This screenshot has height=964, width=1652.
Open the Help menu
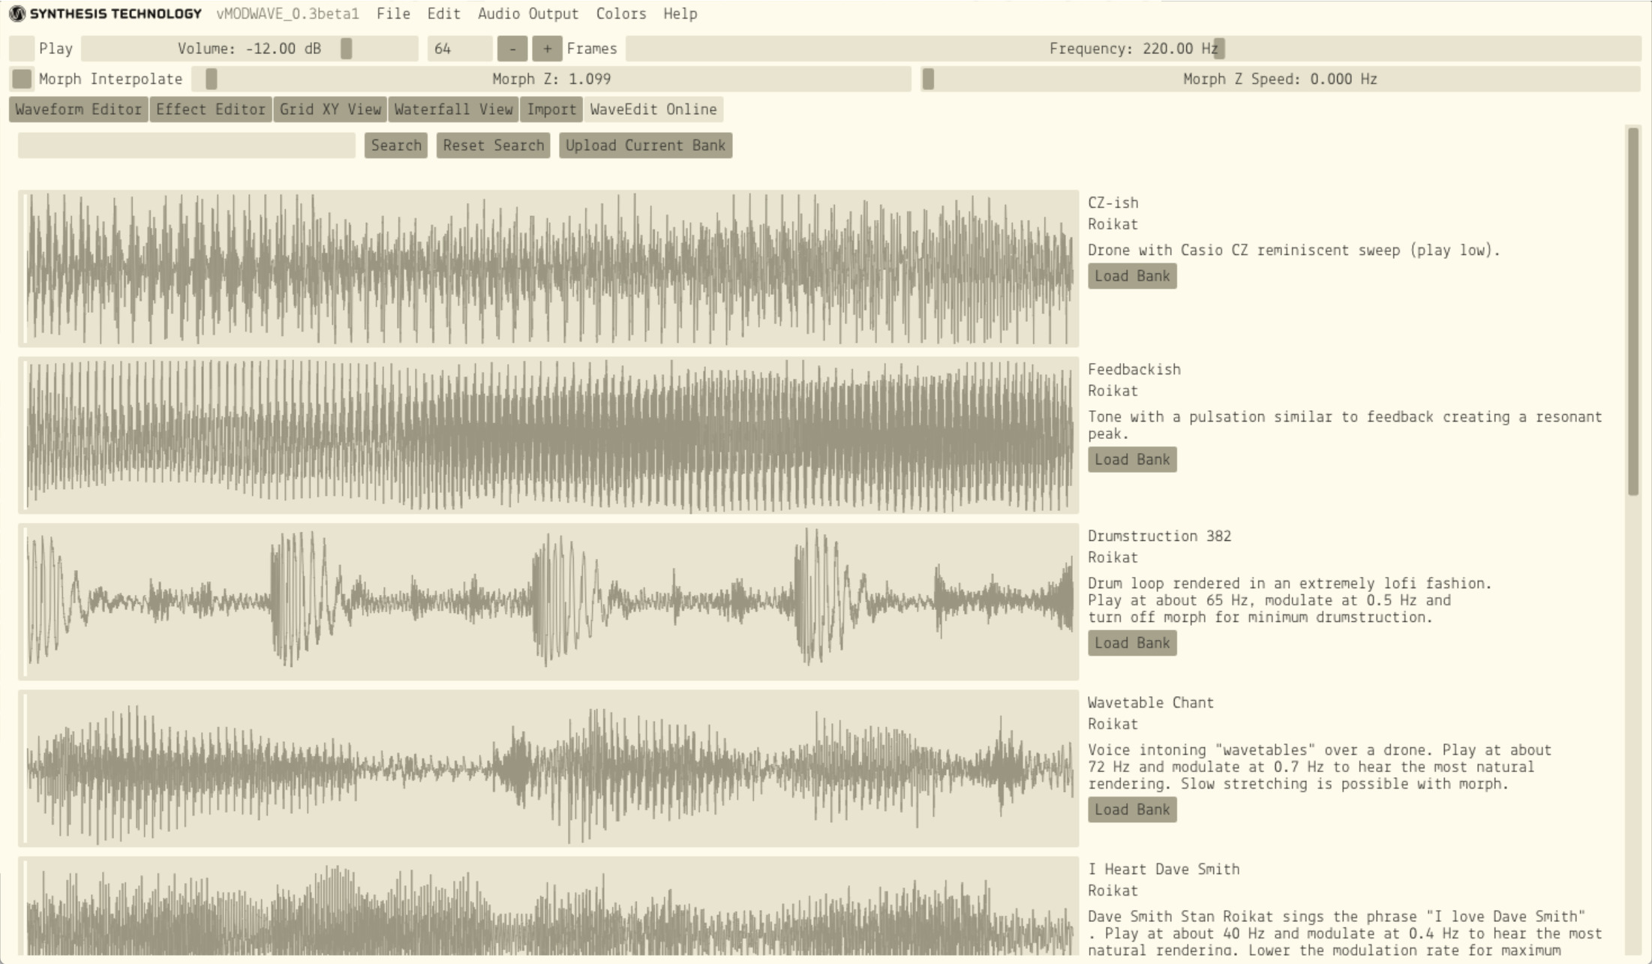pyautogui.click(x=680, y=14)
